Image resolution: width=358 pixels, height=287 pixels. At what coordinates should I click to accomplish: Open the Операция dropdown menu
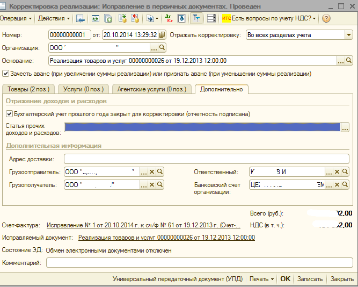point(16,18)
